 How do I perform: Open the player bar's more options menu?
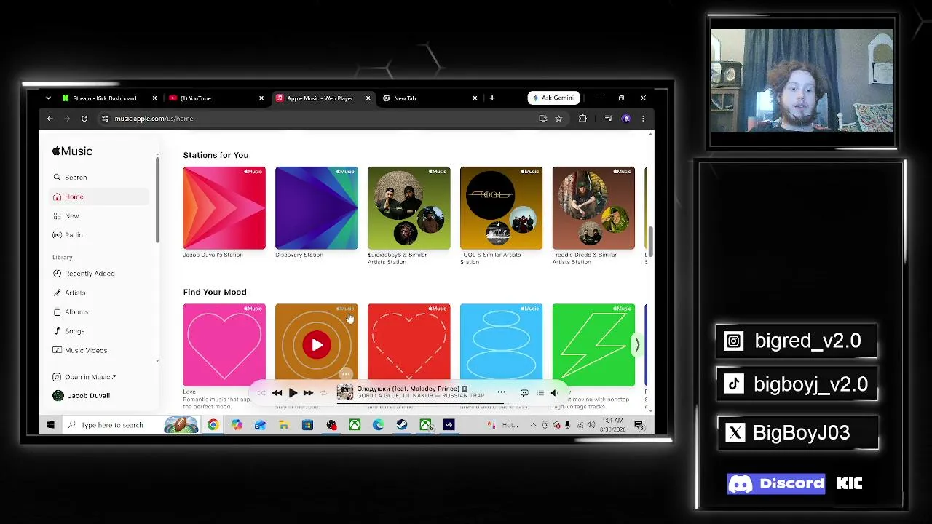(x=501, y=393)
